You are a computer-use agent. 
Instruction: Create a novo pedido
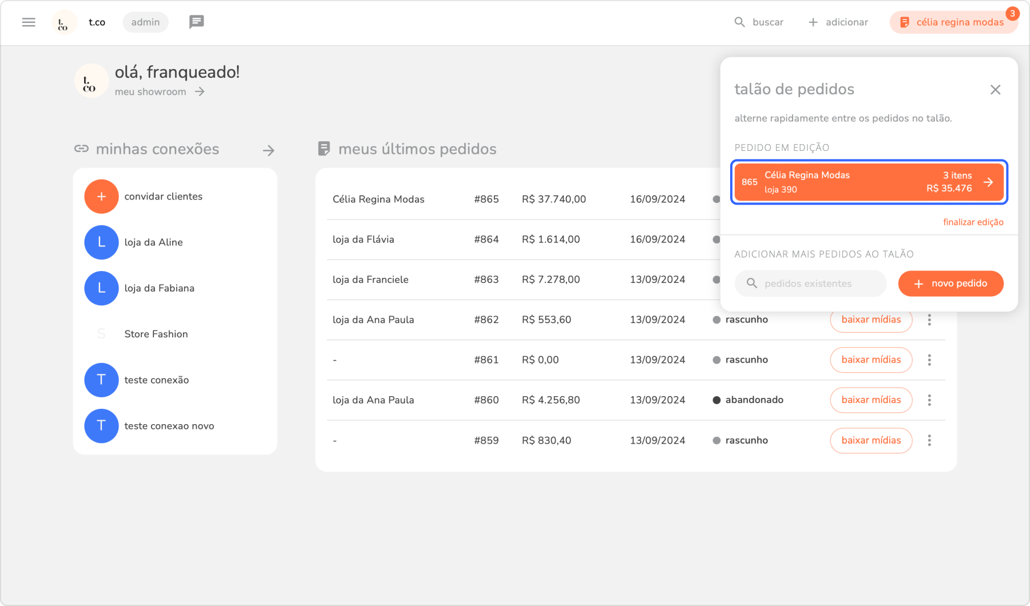(950, 284)
